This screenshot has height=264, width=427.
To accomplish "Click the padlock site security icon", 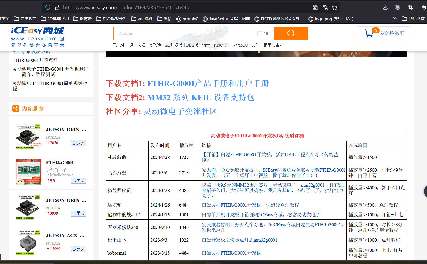I will pyautogui.click(x=57, y=7).
